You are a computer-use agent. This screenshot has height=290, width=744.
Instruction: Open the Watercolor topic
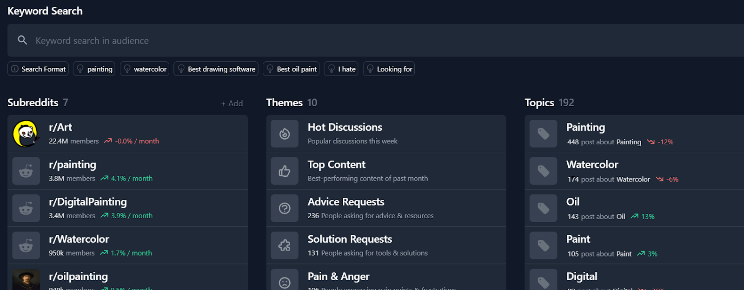pyautogui.click(x=634, y=171)
